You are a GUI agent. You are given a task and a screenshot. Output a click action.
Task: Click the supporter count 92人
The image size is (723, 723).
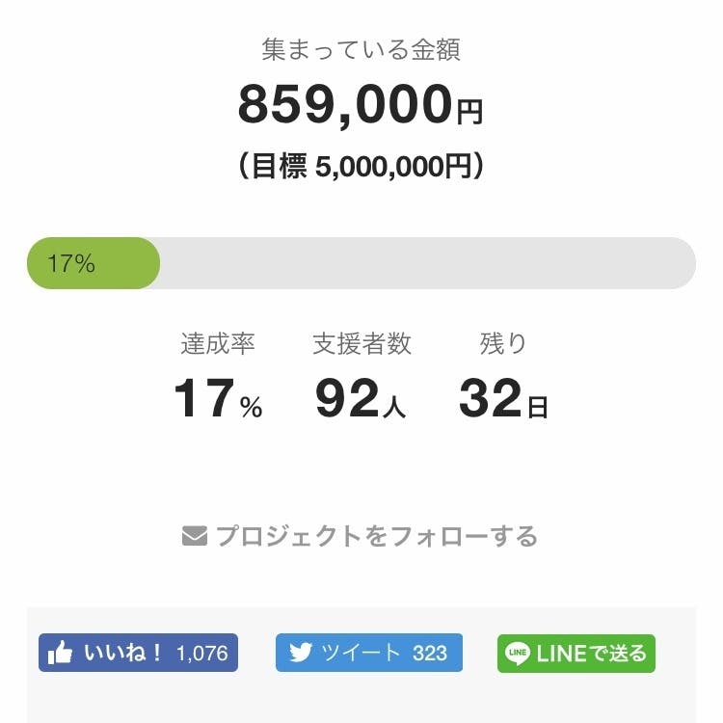(361, 399)
